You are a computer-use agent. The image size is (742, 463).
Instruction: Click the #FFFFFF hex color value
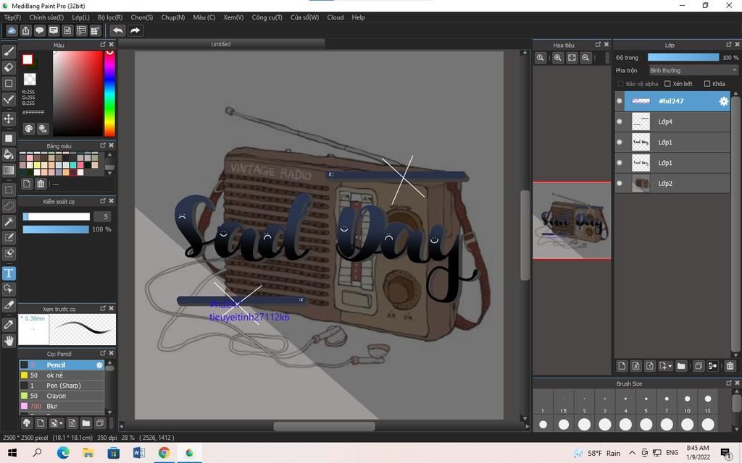click(x=33, y=112)
